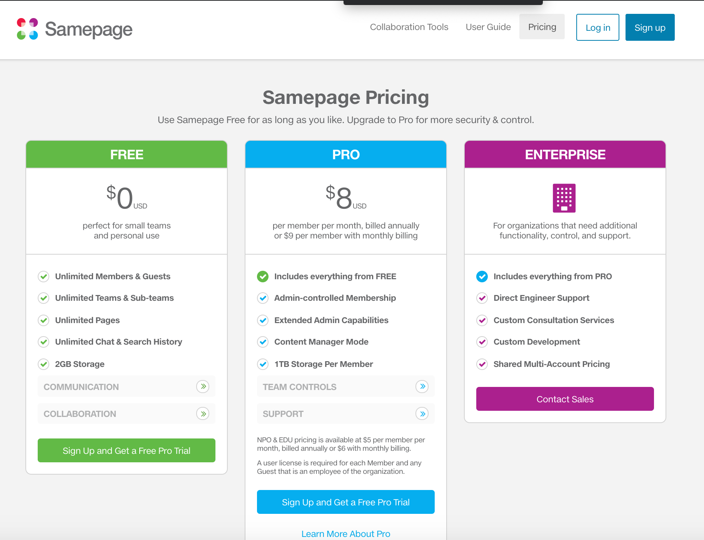704x540 pixels.
Task: Click the checkmark beside Content Manager Mode
Action: point(263,342)
